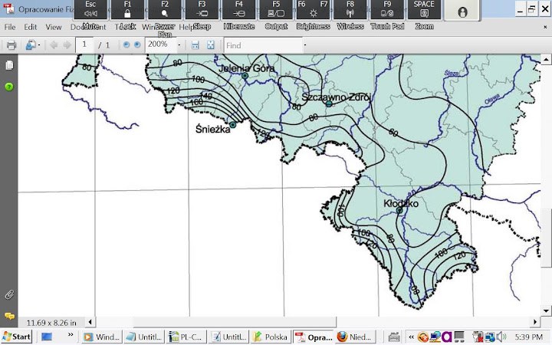Toggle Touch Pad via F9 overlay key
This screenshot has width=552, height=345.
(x=387, y=10)
